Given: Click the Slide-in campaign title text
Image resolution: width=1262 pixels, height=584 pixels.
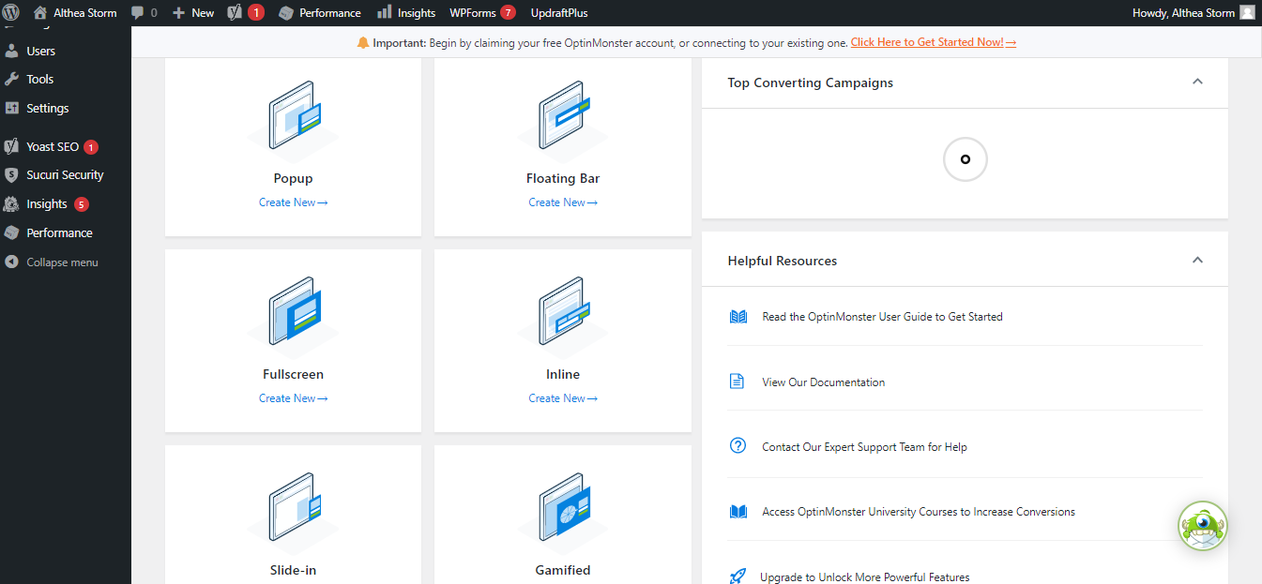Looking at the screenshot, I should click(x=293, y=570).
